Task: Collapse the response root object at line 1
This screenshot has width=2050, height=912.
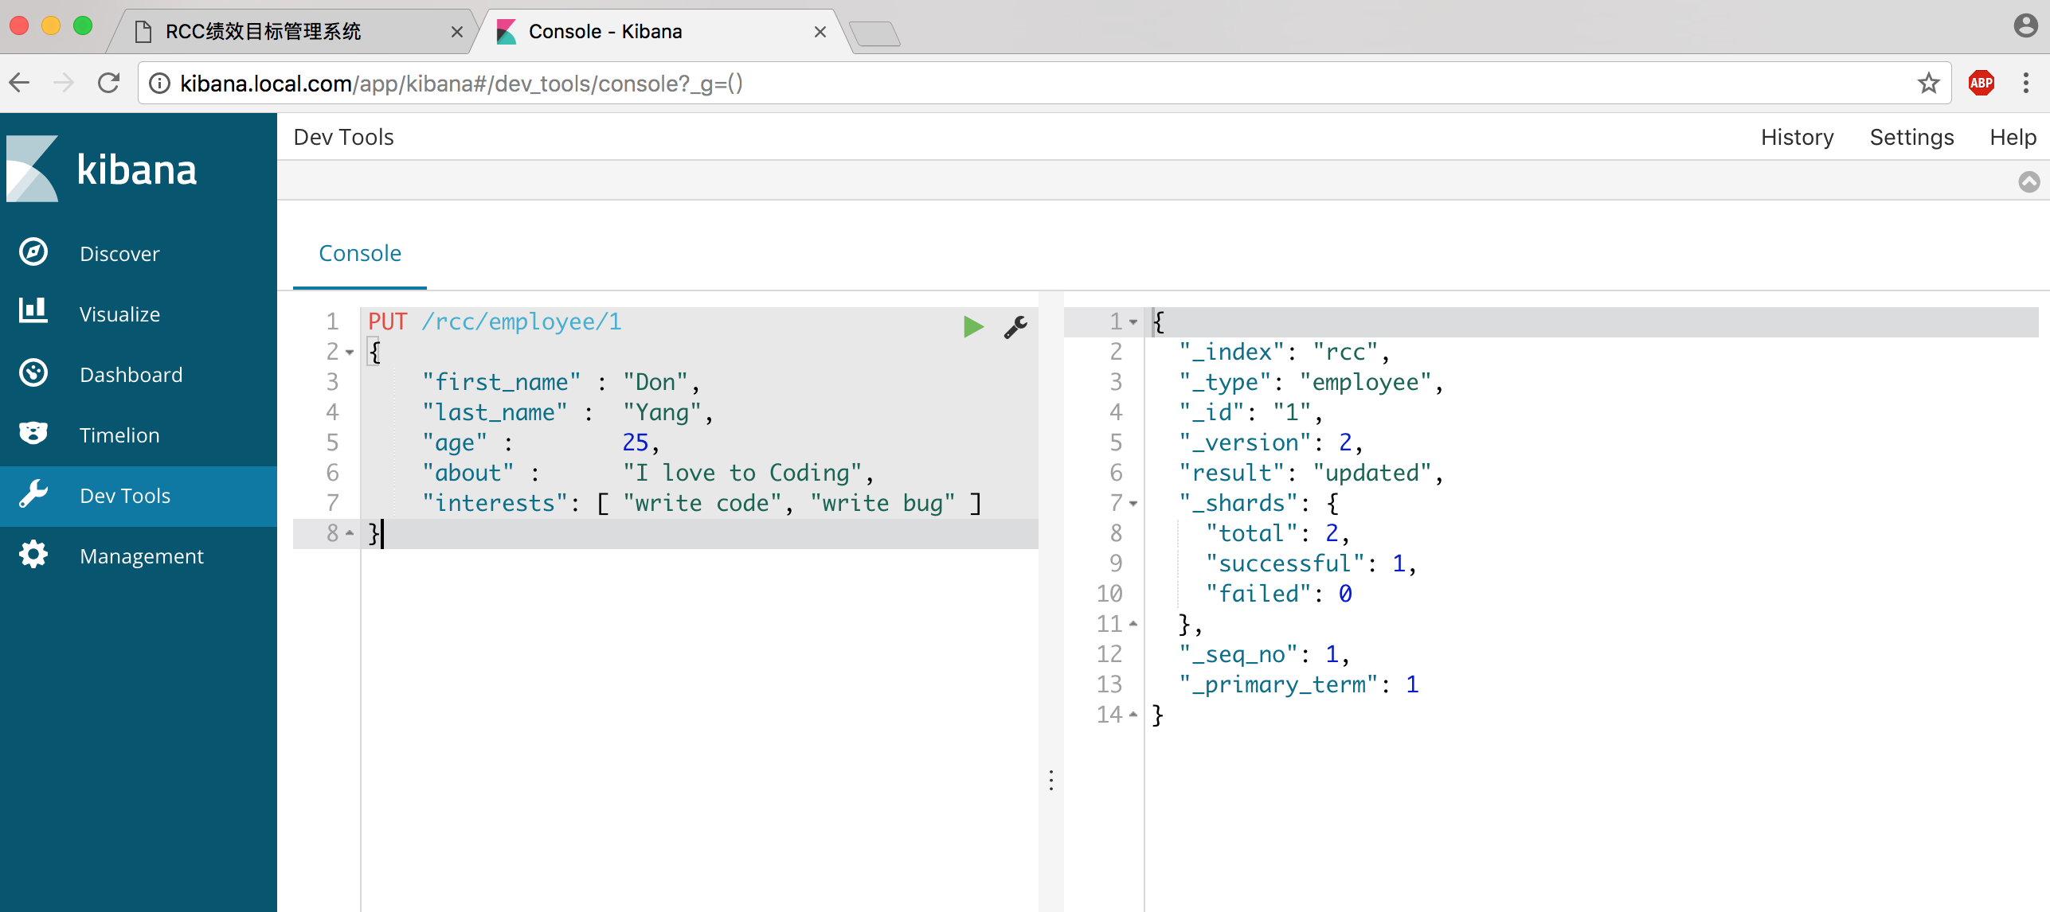Action: pos(1133,322)
